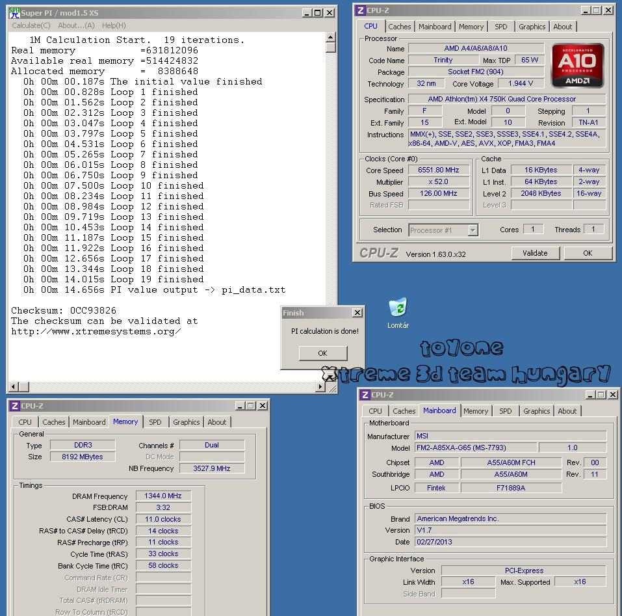Click the Bus Speed value 126.00 MHz
This screenshot has height=616, width=622.
pyautogui.click(x=438, y=193)
